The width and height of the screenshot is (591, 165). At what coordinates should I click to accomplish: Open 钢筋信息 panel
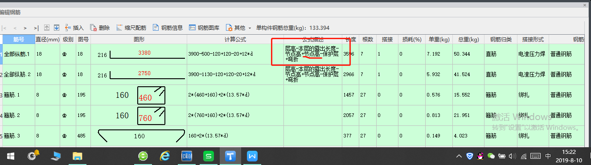click(x=168, y=28)
